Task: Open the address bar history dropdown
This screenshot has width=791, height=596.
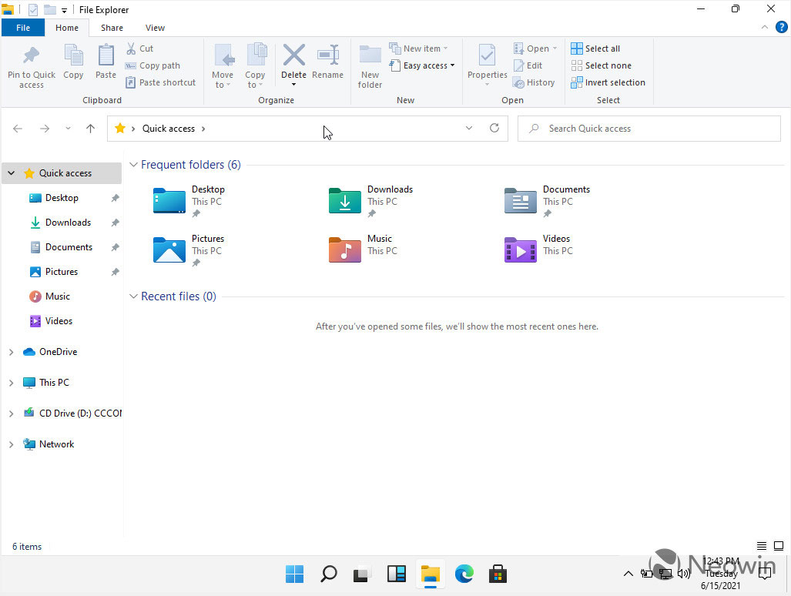Action: click(x=468, y=129)
